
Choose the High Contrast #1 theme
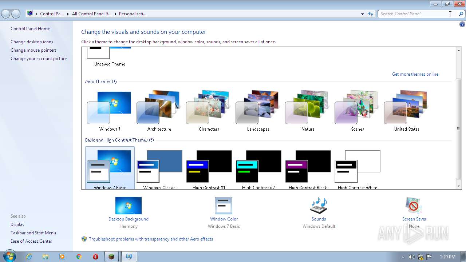click(x=209, y=168)
